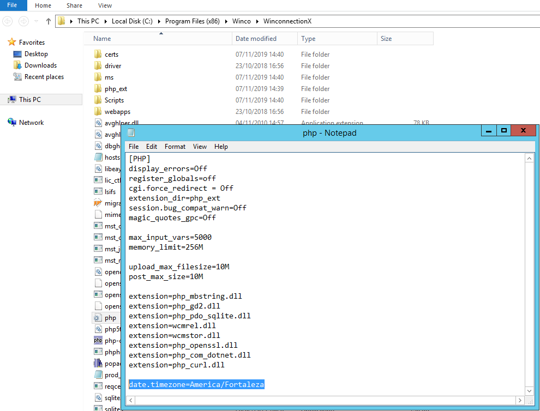Open the recent locations dropdown arrow
Screen dimensions: 540x411
36,21
